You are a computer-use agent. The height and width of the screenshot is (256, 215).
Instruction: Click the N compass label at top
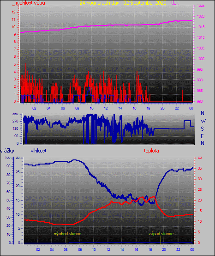(203, 113)
